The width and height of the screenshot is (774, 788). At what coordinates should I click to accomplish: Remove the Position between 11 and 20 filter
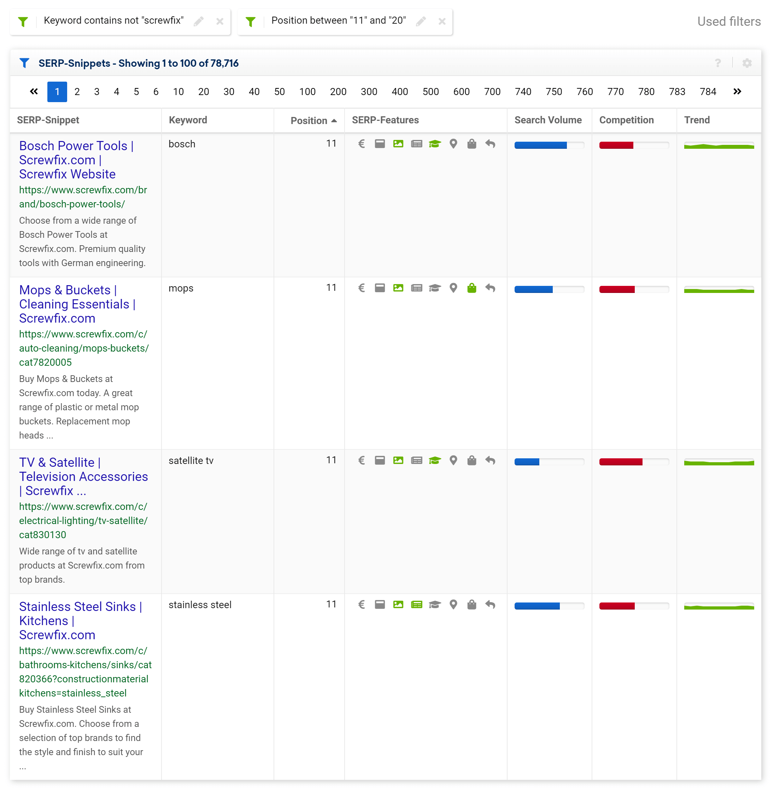point(442,21)
